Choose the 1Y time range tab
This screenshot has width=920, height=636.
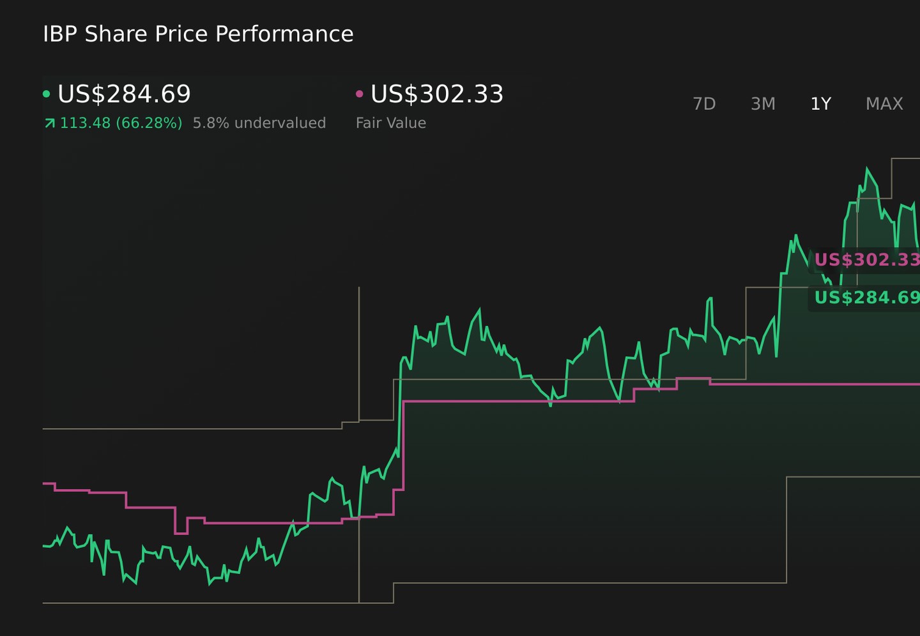tap(821, 104)
